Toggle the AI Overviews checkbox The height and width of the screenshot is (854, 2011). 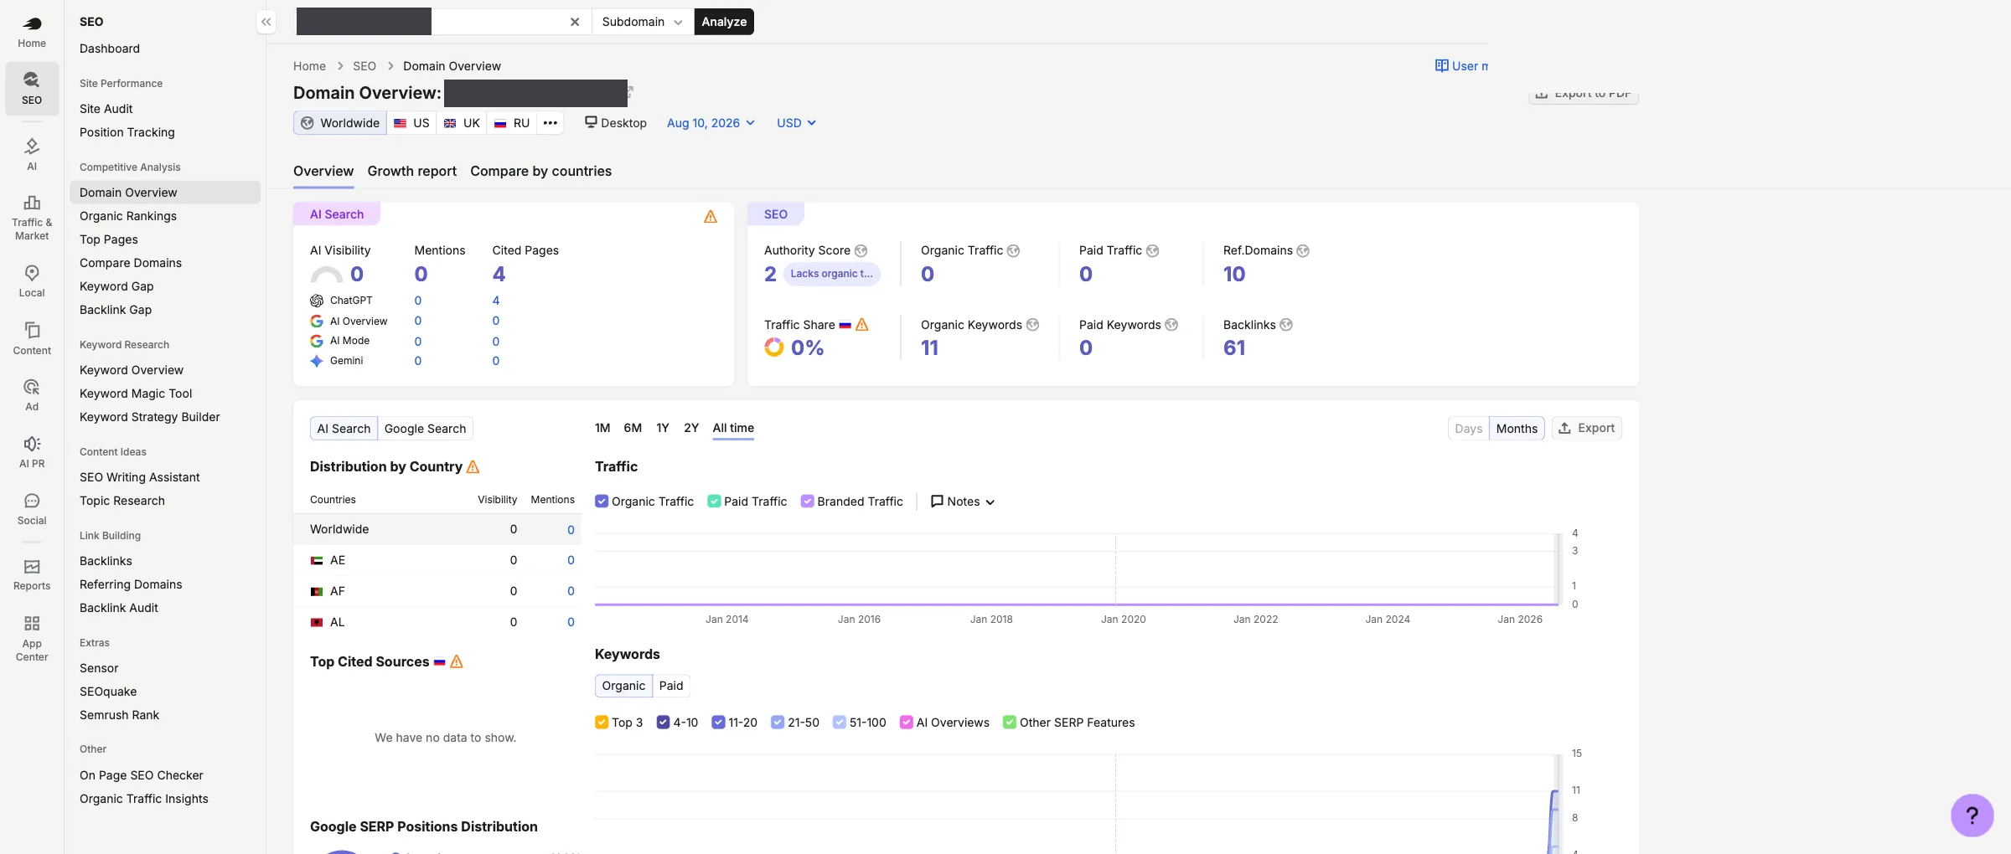906,723
